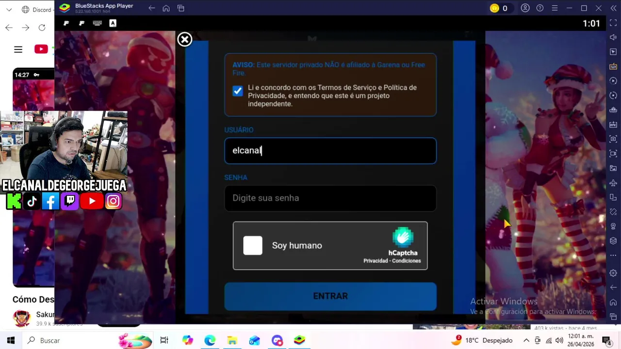Click the BlueStacks sync rotate icon
This screenshot has width=621, height=349.
pos(613,95)
